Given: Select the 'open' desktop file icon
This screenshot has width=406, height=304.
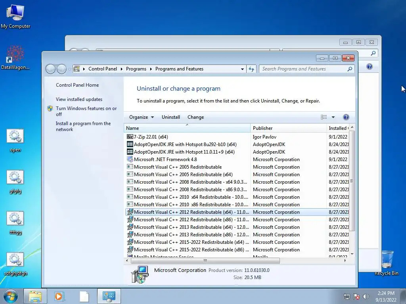Looking at the screenshot, I should pyautogui.click(x=15, y=141).
